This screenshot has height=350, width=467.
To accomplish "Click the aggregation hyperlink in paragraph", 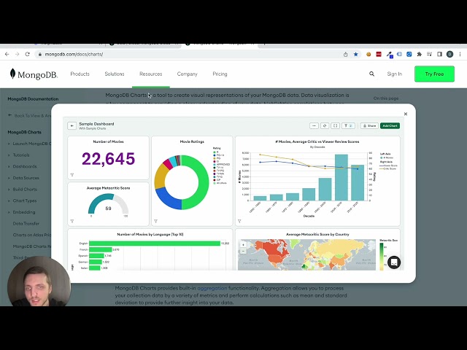I will click(212, 288).
